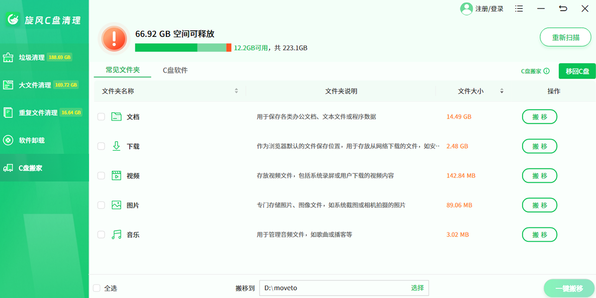This screenshot has height=298, width=596.
Task: Check the 图片 folder checkbox
Action: pyautogui.click(x=101, y=205)
